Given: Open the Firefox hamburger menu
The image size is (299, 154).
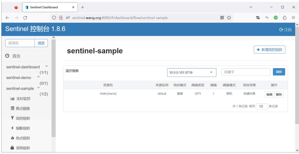Looking at the screenshot, I should pos(293,18).
